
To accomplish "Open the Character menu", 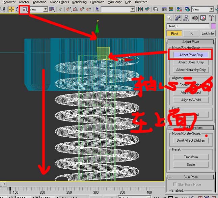I will 8,2.
